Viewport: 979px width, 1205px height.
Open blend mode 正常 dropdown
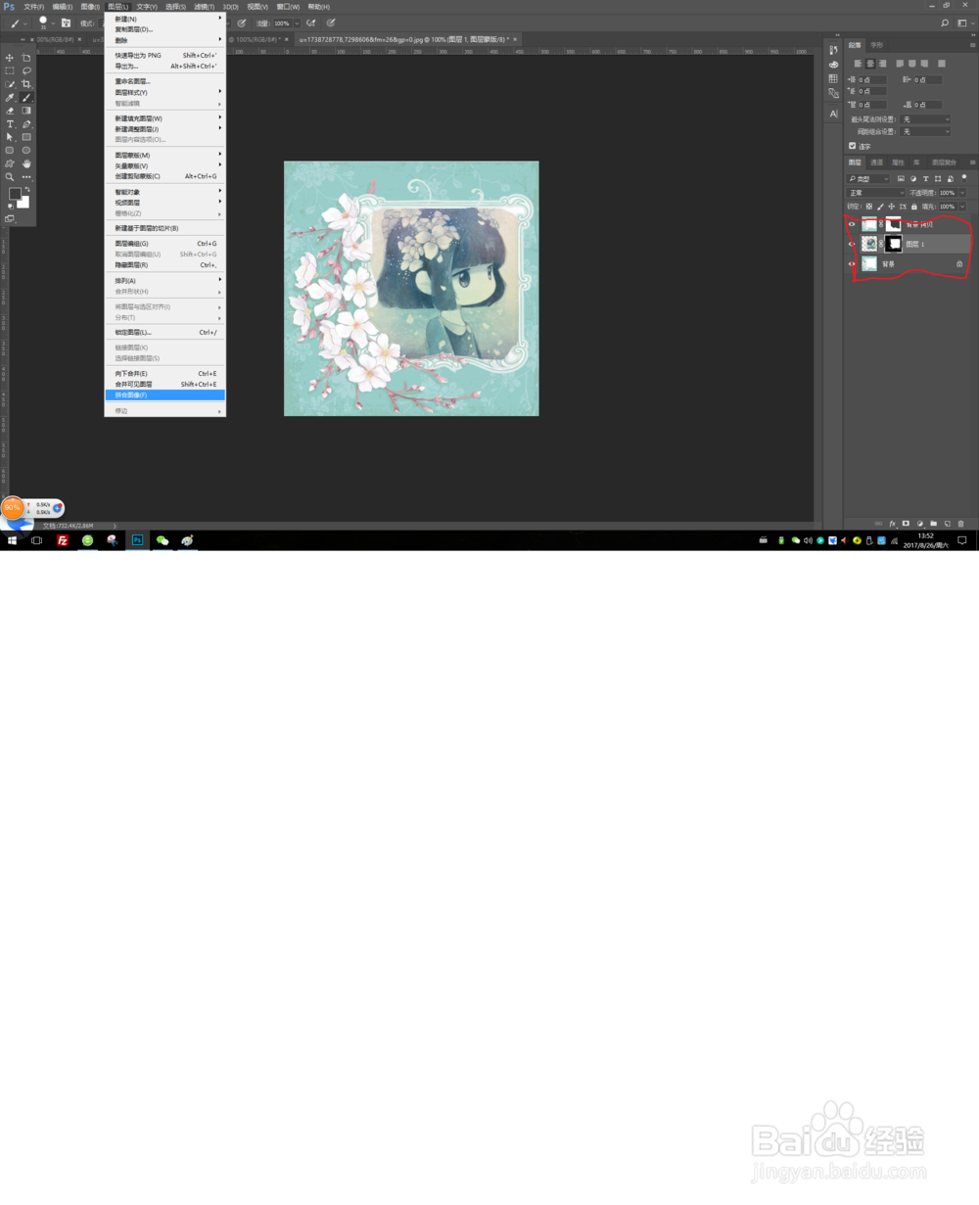coord(876,193)
